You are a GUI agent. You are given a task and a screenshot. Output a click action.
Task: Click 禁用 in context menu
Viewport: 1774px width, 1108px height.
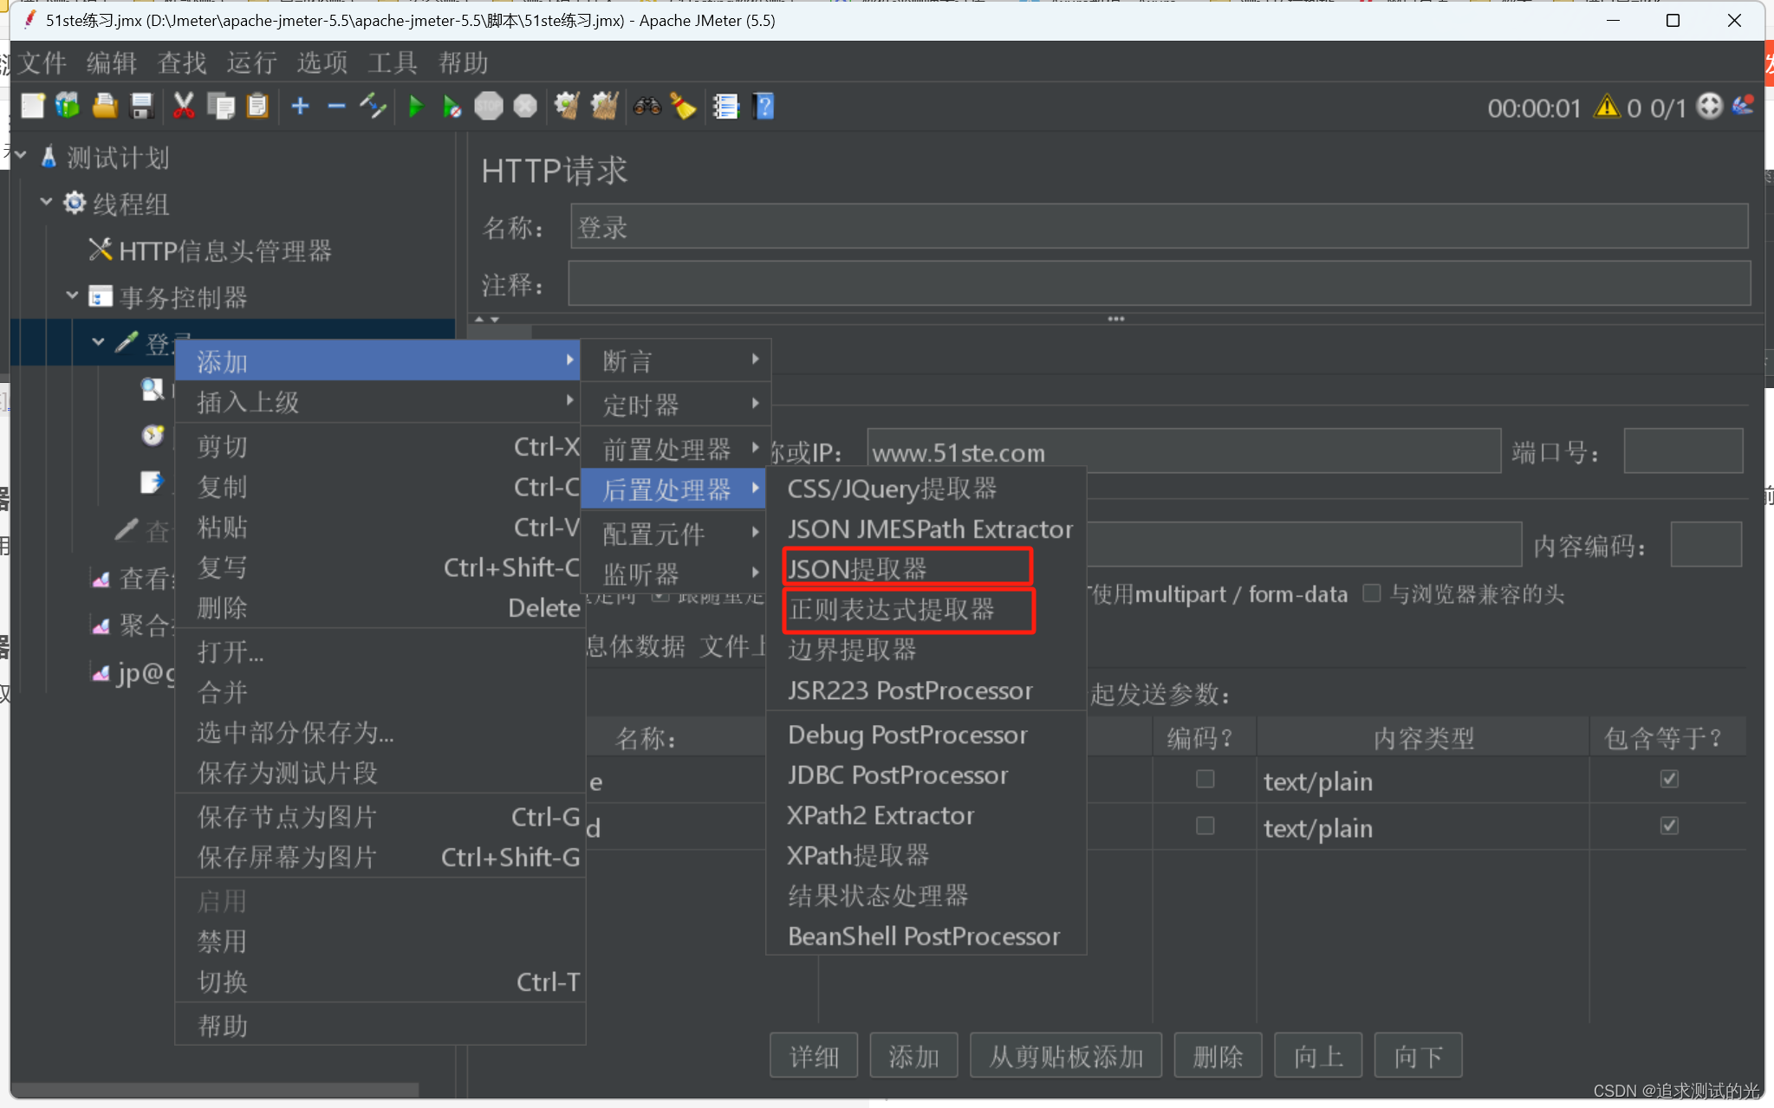point(380,941)
